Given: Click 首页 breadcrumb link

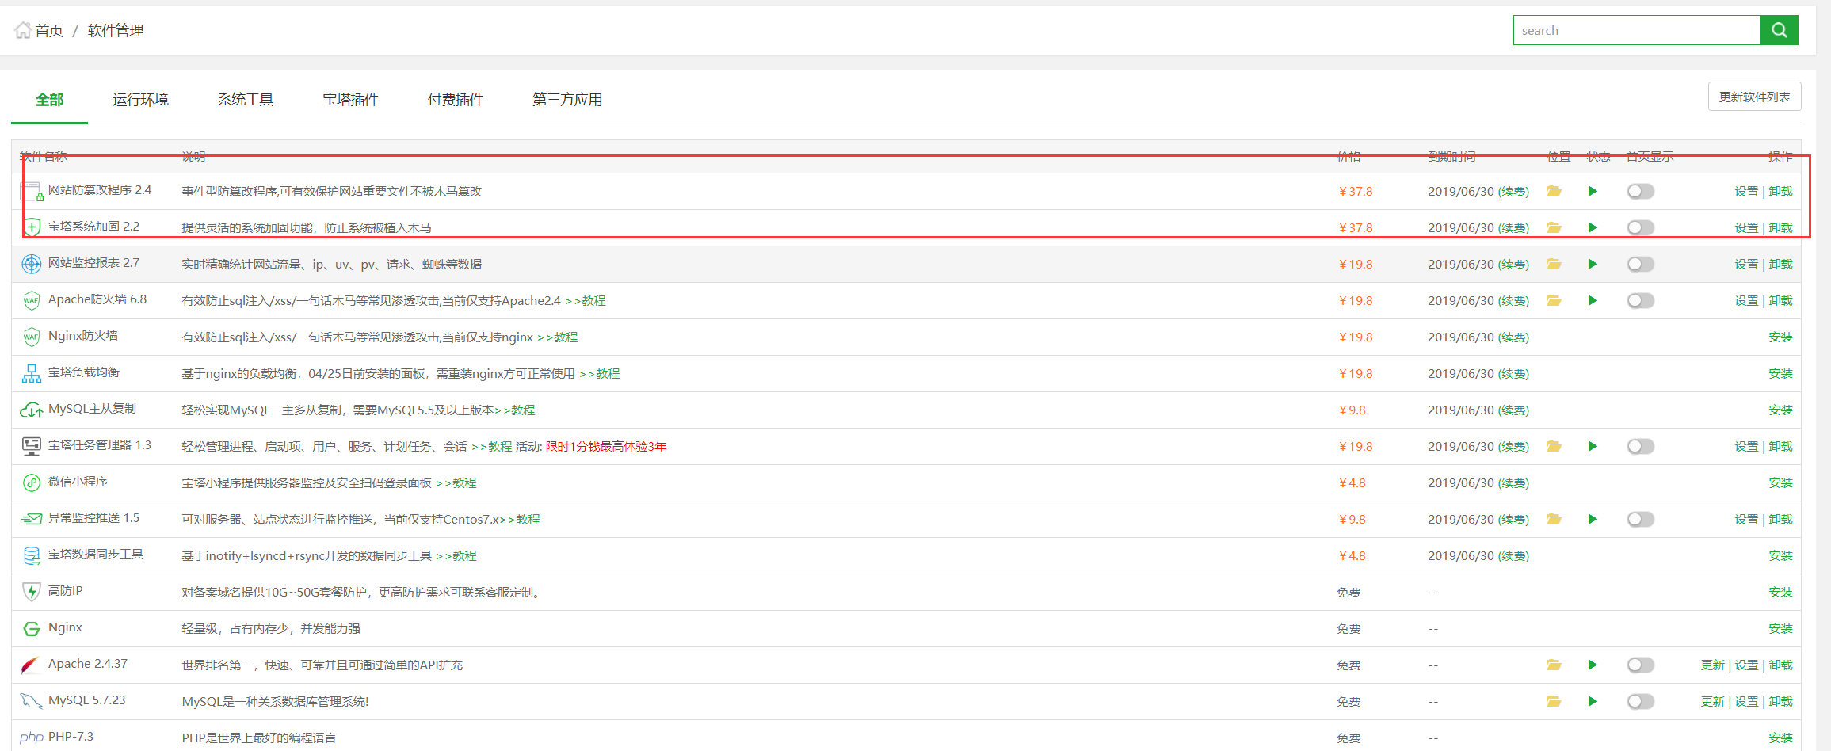Looking at the screenshot, I should [x=49, y=30].
